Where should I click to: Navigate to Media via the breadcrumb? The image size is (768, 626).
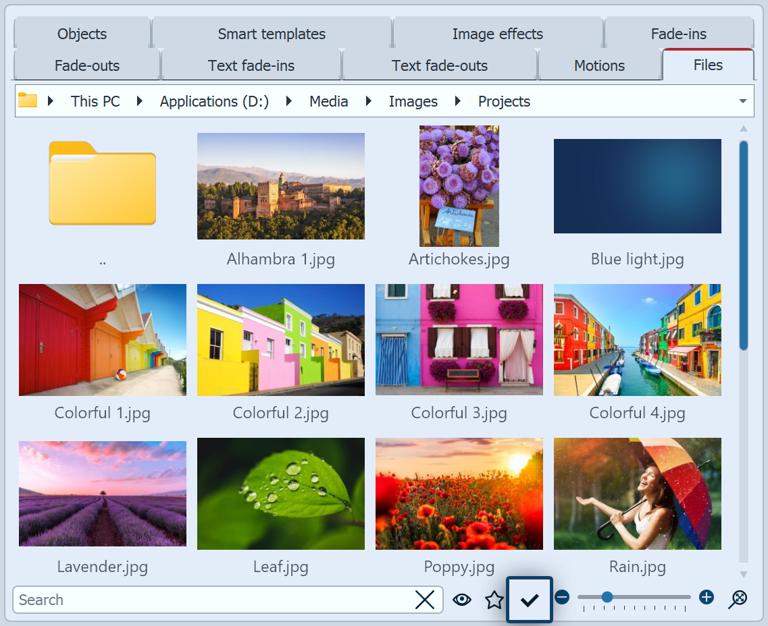328,101
